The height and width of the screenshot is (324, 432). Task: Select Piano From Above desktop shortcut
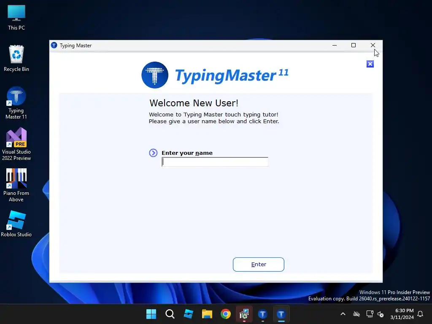coord(16,185)
